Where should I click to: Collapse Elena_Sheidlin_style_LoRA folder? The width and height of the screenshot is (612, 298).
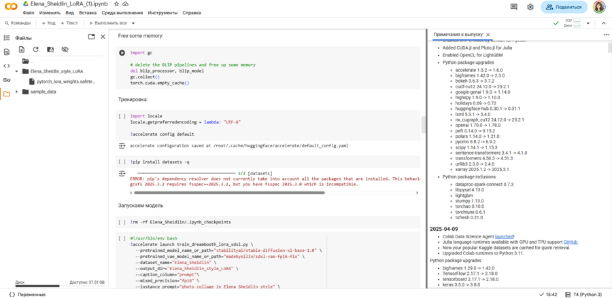[16, 71]
